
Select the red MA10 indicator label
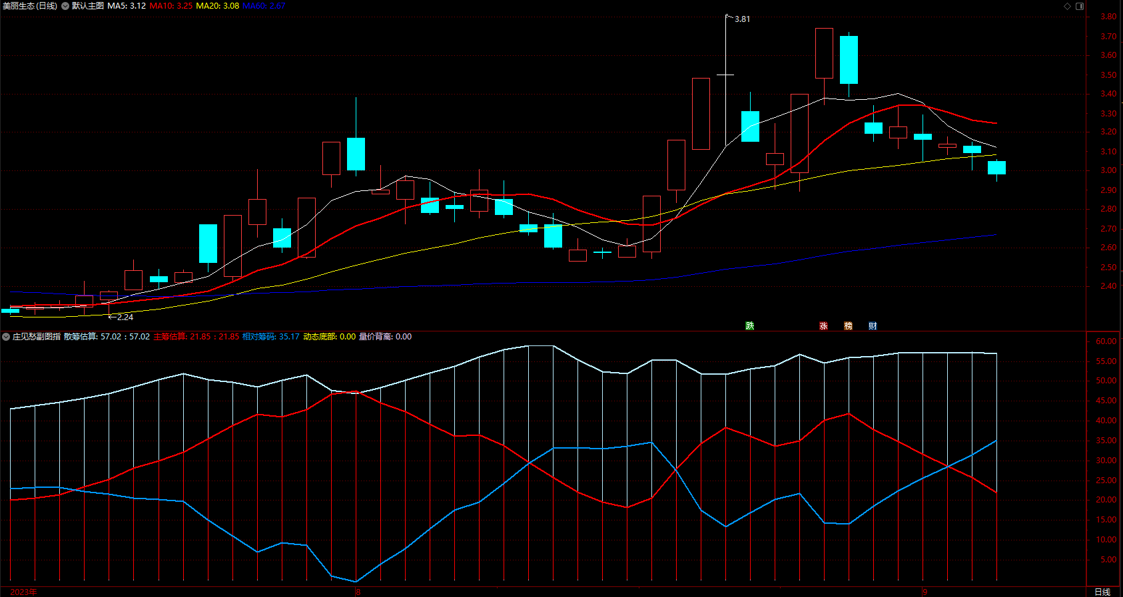click(171, 6)
